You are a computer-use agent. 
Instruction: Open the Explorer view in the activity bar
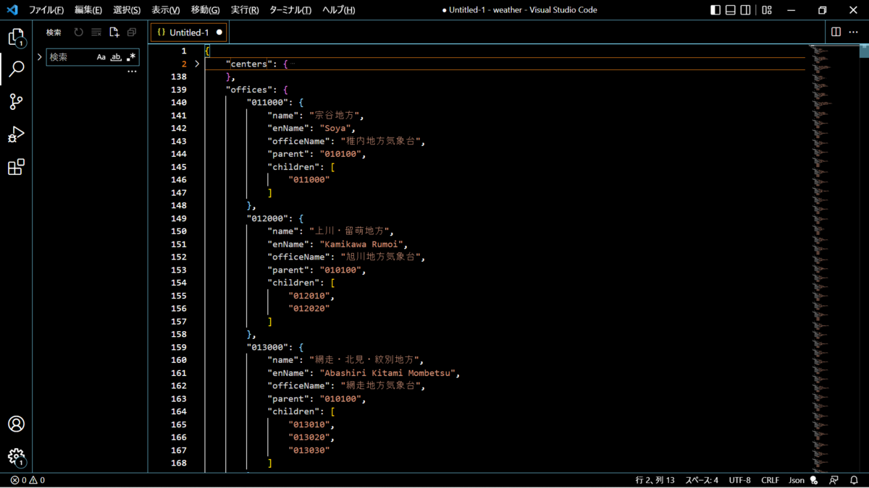pyautogui.click(x=16, y=37)
